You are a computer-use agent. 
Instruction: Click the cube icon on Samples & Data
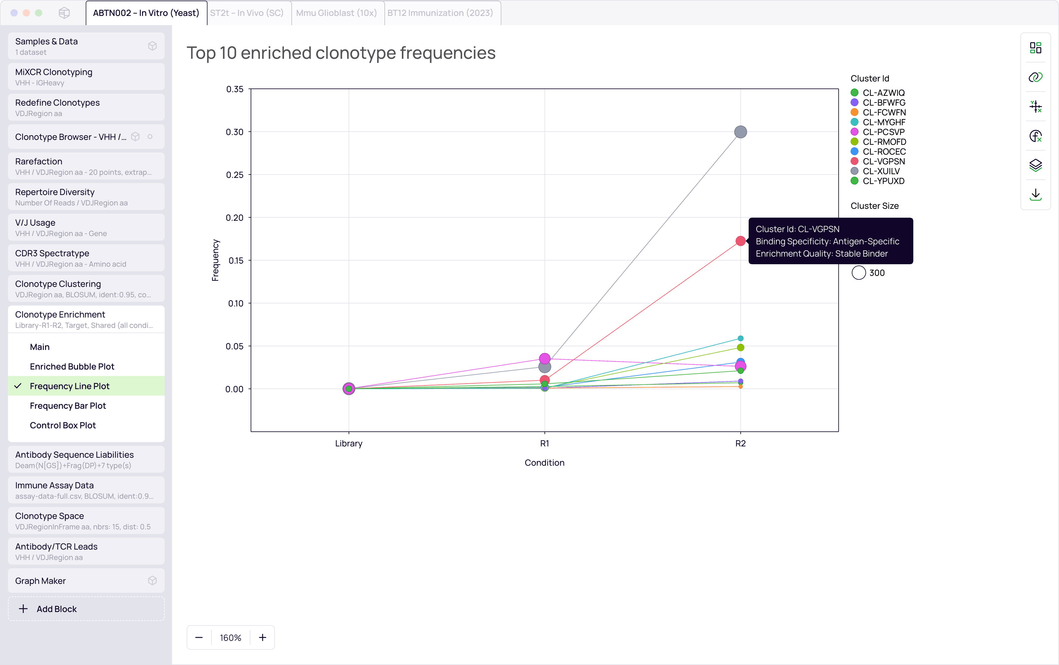coord(152,46)
